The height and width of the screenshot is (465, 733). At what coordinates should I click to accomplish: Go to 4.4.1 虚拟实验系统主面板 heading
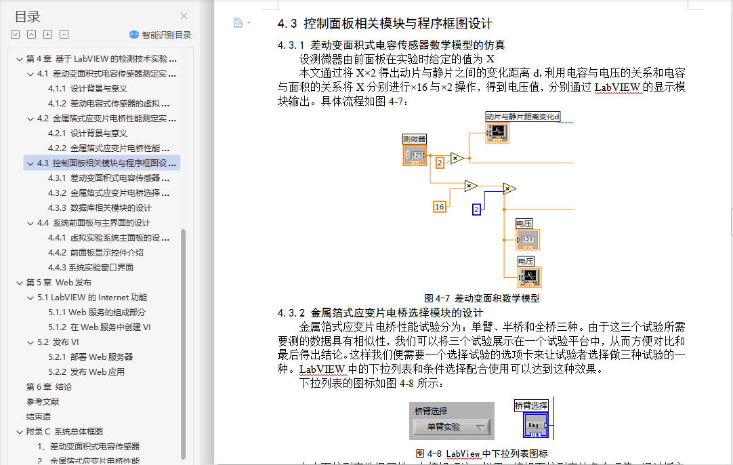pos(108,238)
